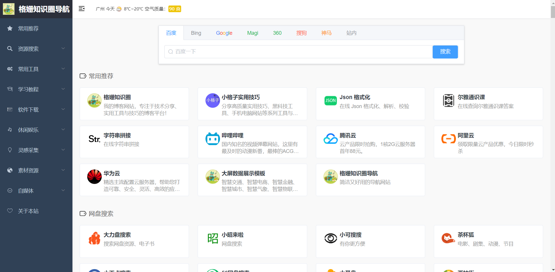The height and width of the screenshot is (272, 555).
Task: Click the green 昭 小昭来啦 icon
Action: pyautogui.click(x=213, y=238)
